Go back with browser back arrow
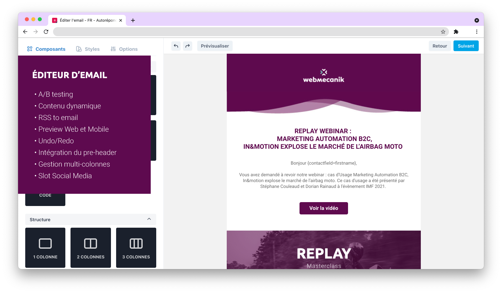 pos(25,32)
